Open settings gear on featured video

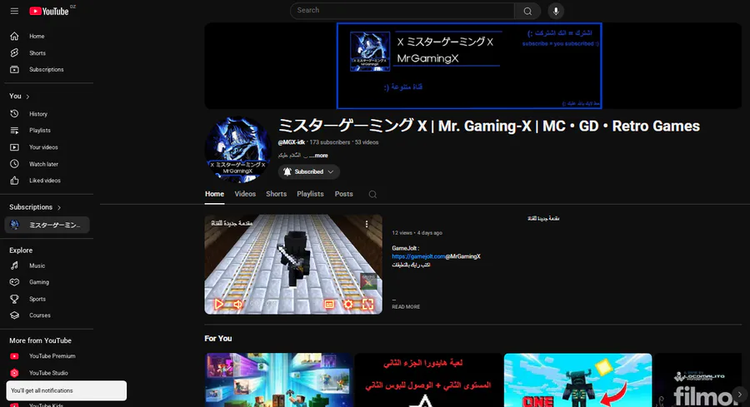[348, 305]
